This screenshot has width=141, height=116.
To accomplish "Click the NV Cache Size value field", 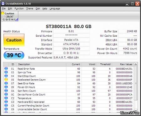I will [x=128, y=35].
